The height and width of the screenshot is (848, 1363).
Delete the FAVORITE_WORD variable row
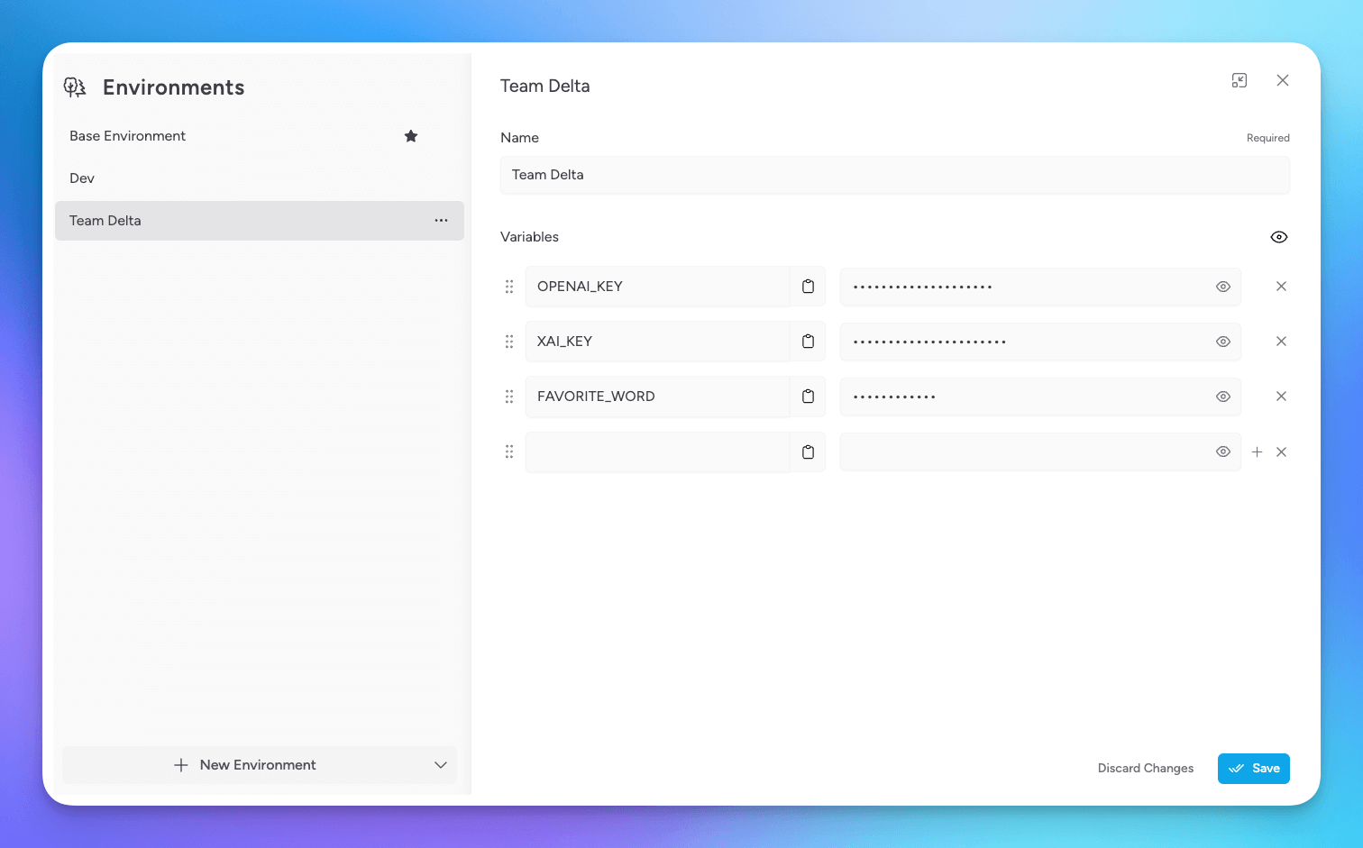1281,397
